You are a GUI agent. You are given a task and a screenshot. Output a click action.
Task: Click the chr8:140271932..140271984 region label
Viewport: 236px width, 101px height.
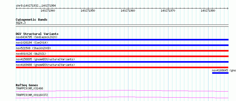coord(36,6)
